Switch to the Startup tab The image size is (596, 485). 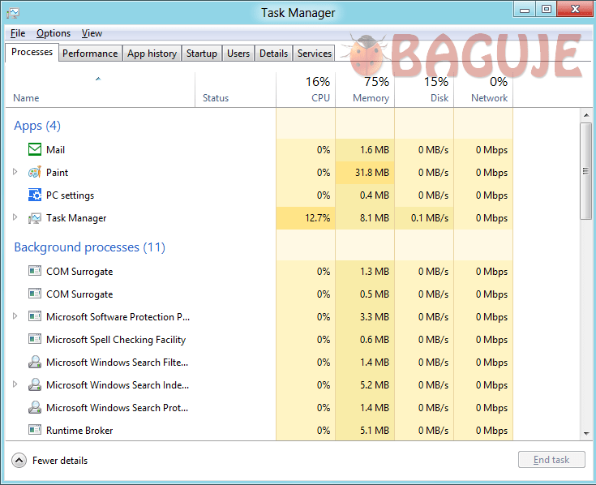202,54
